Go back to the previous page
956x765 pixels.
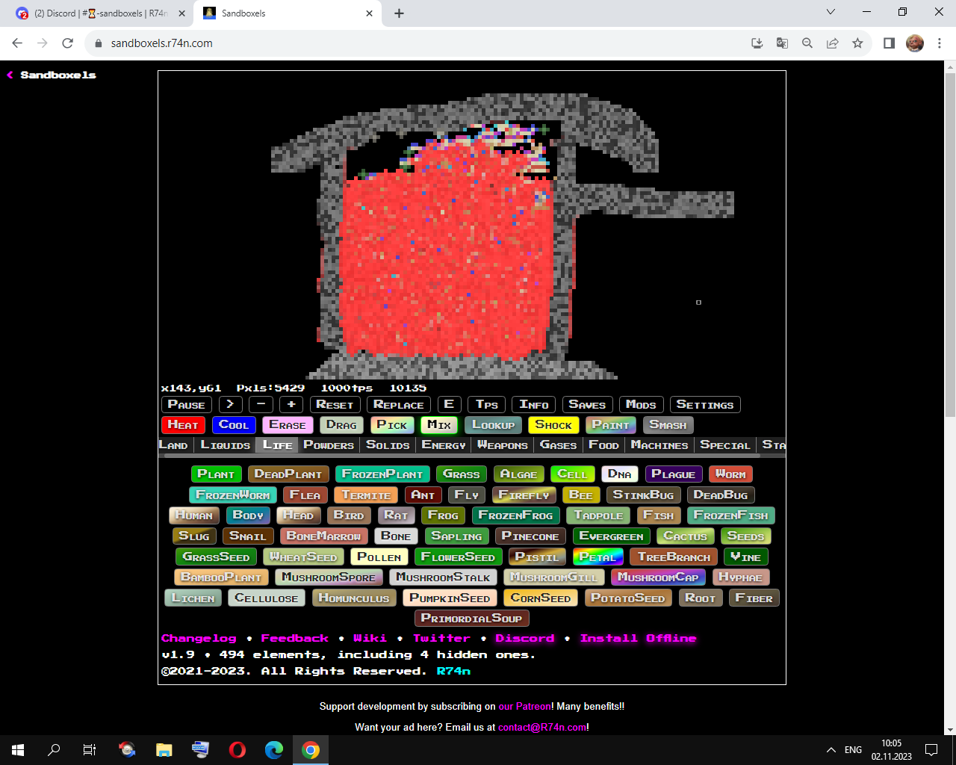point(17,43)
